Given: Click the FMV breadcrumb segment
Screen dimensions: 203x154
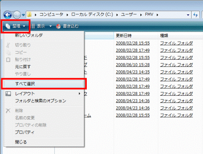Looking at the screenshot, I should point(149,14).
